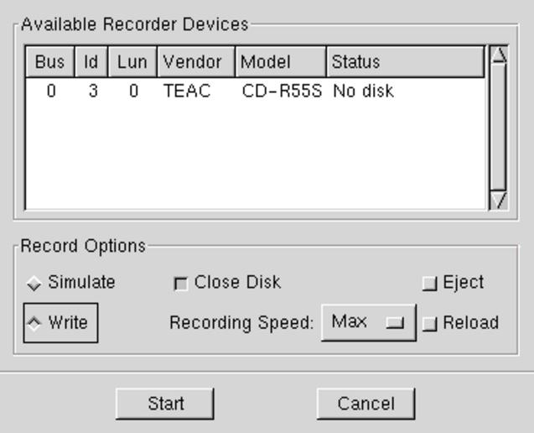Sort by the Bus column header
The width and height of the screenshot is (534, 433).
click(x=50, y=62)
